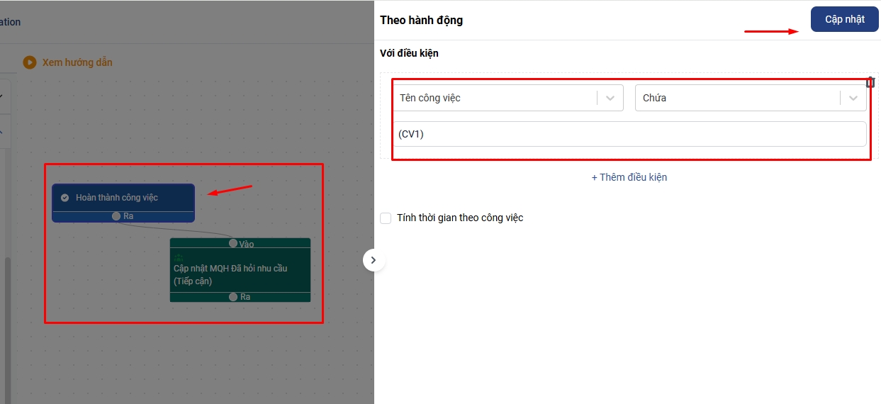
Task: Click checkmark icon on Hoàn thành công việc node
Action: (65, 198)
